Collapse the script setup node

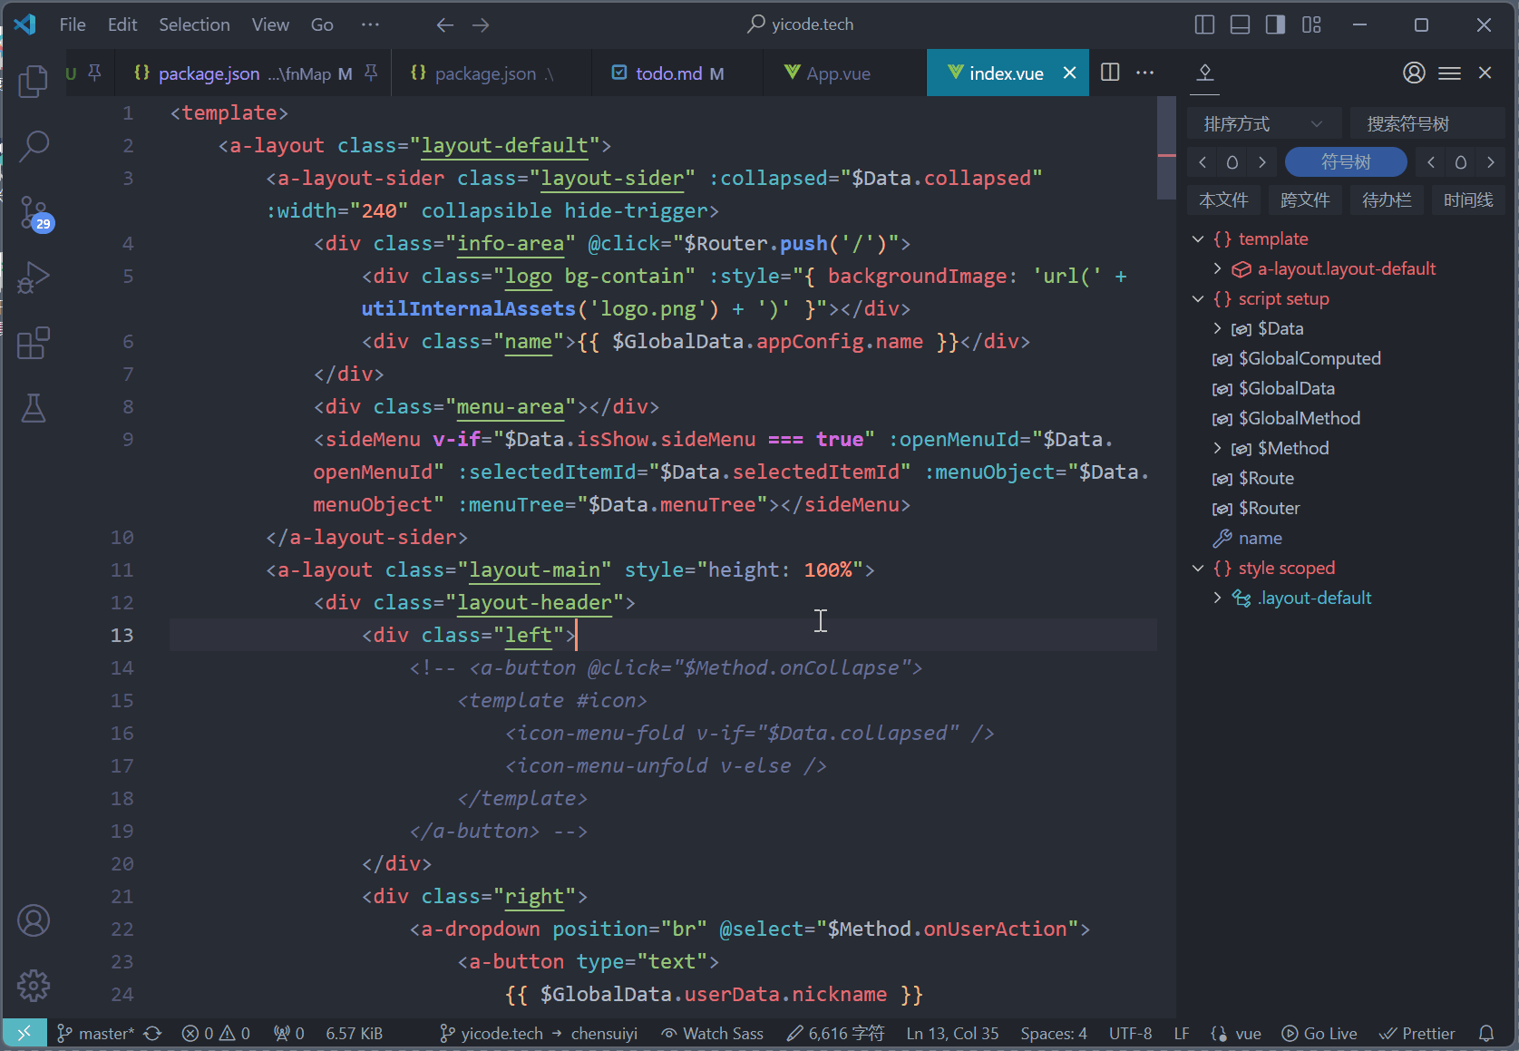point(1198,298)
